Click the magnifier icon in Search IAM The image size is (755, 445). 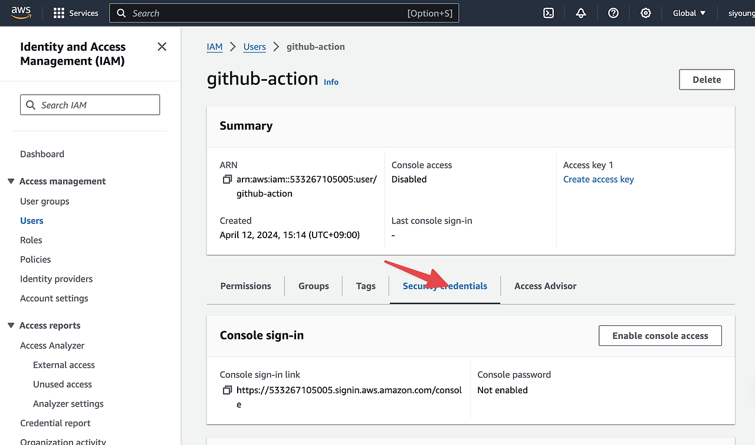click(x=31, y=105)
